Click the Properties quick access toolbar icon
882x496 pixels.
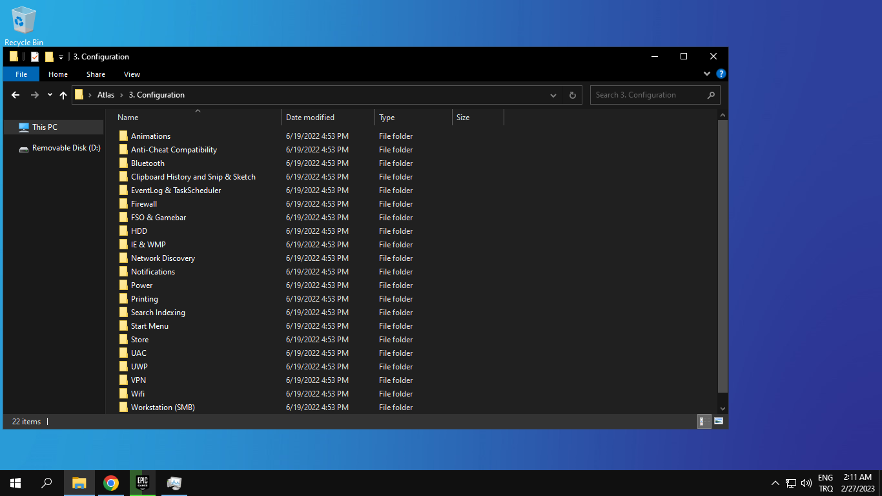(x=35, y=57)
